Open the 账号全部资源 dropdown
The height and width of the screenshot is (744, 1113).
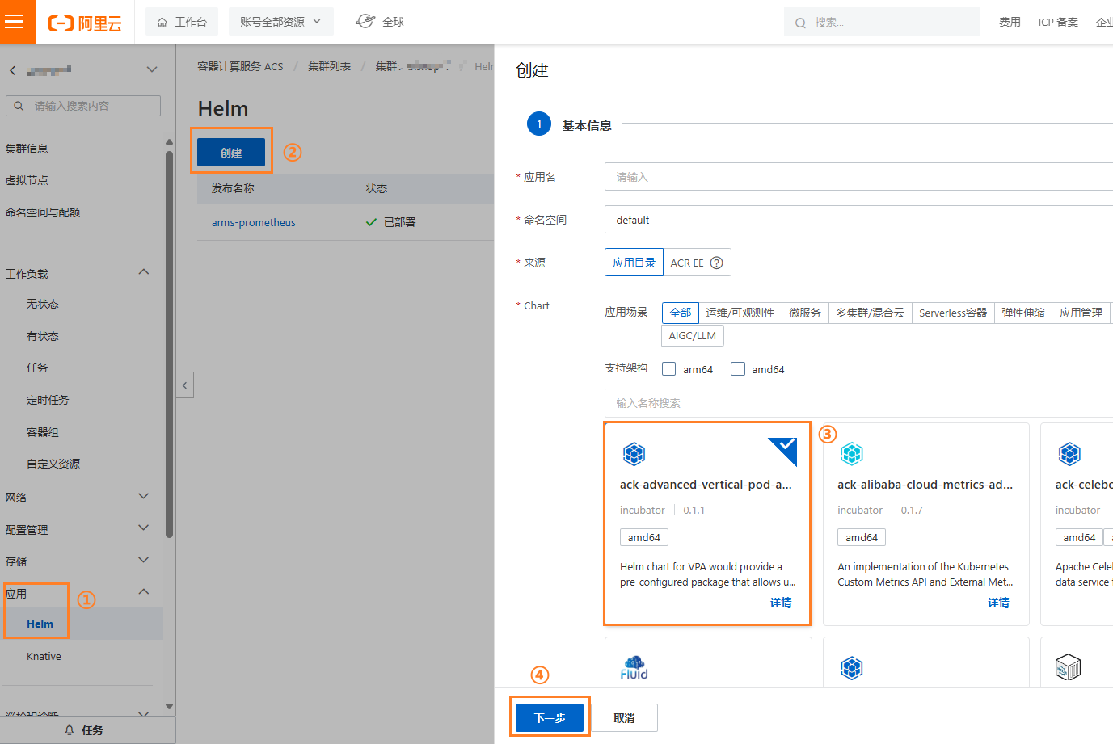point(280,22)
